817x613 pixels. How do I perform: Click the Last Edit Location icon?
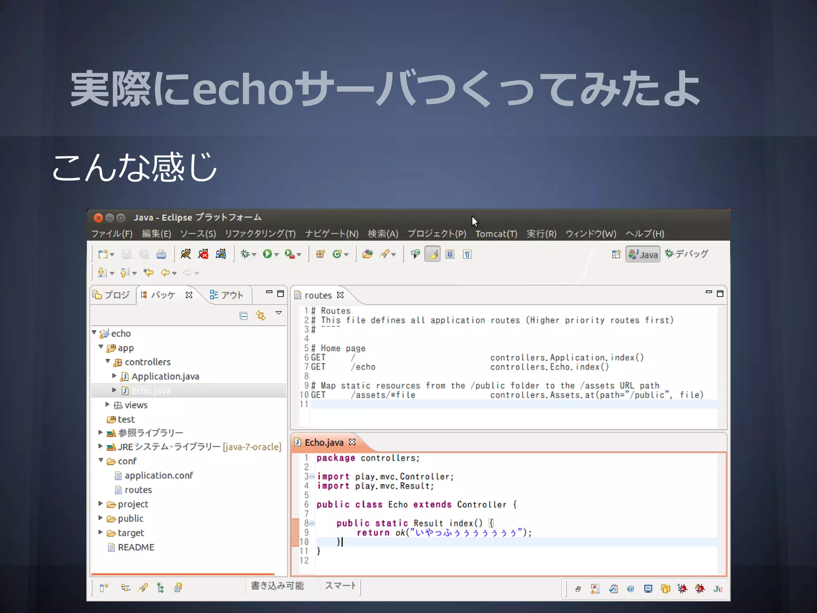(148, 273)
